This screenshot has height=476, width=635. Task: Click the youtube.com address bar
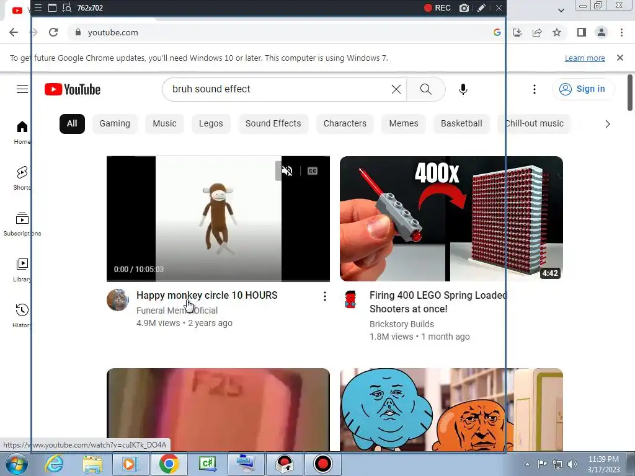pyautogui.click(x=280, y=32)
